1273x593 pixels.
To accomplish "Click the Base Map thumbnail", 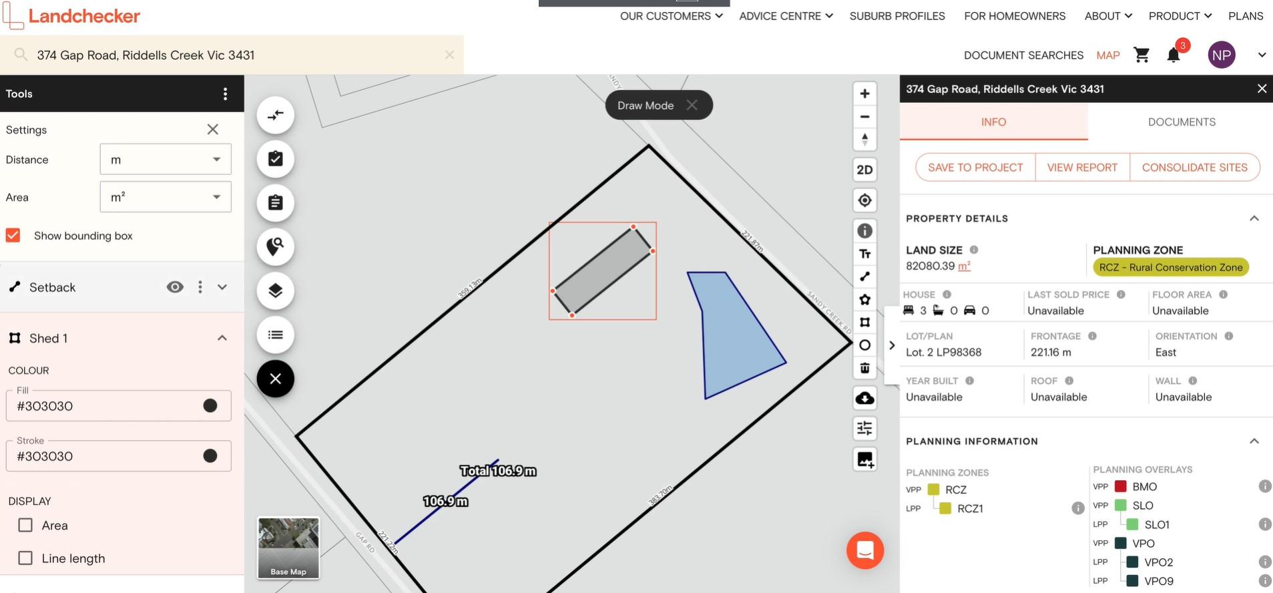I will click(288, 548).
